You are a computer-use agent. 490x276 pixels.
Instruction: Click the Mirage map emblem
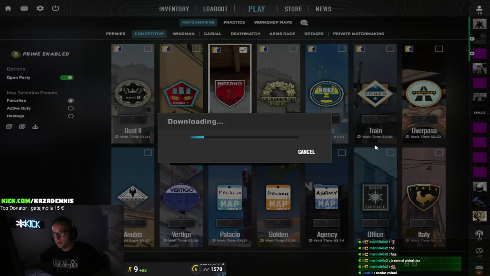click(181, 94)
